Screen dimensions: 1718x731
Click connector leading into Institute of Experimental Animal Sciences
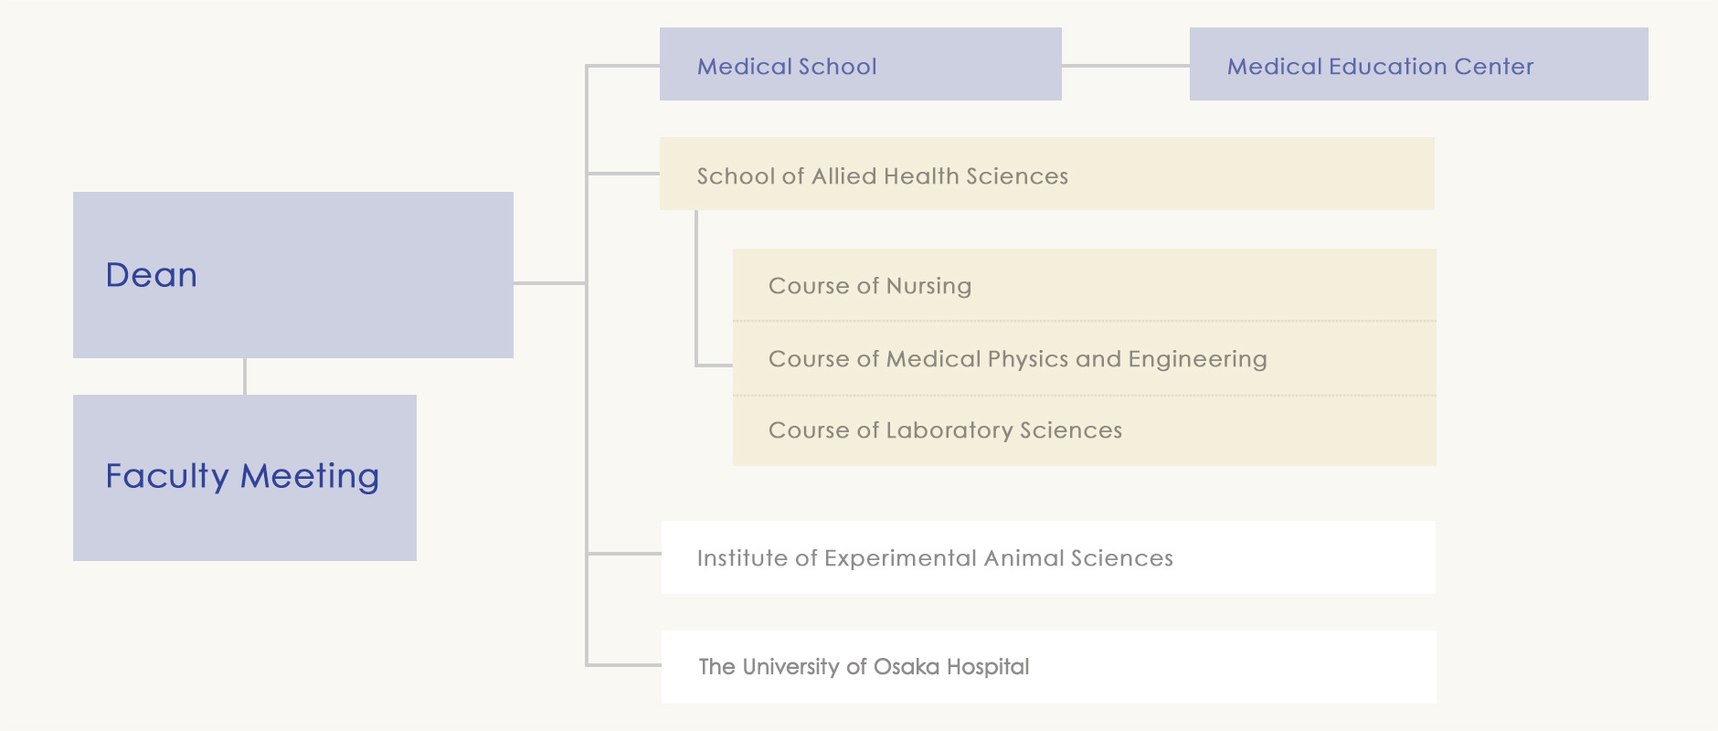click(624, 553)
